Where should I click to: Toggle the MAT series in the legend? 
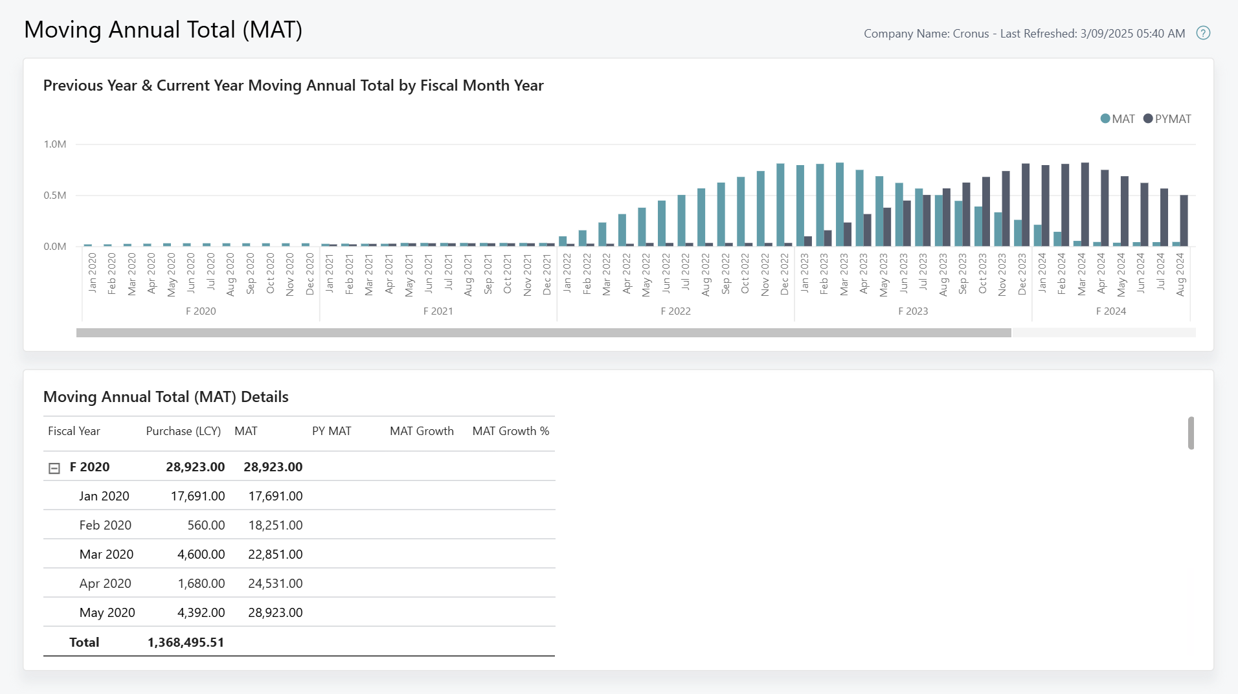pyautogui.click(x=1118, y=118)
